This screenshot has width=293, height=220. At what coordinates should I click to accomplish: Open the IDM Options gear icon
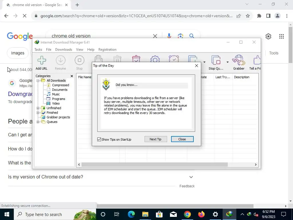pos(155,59)
